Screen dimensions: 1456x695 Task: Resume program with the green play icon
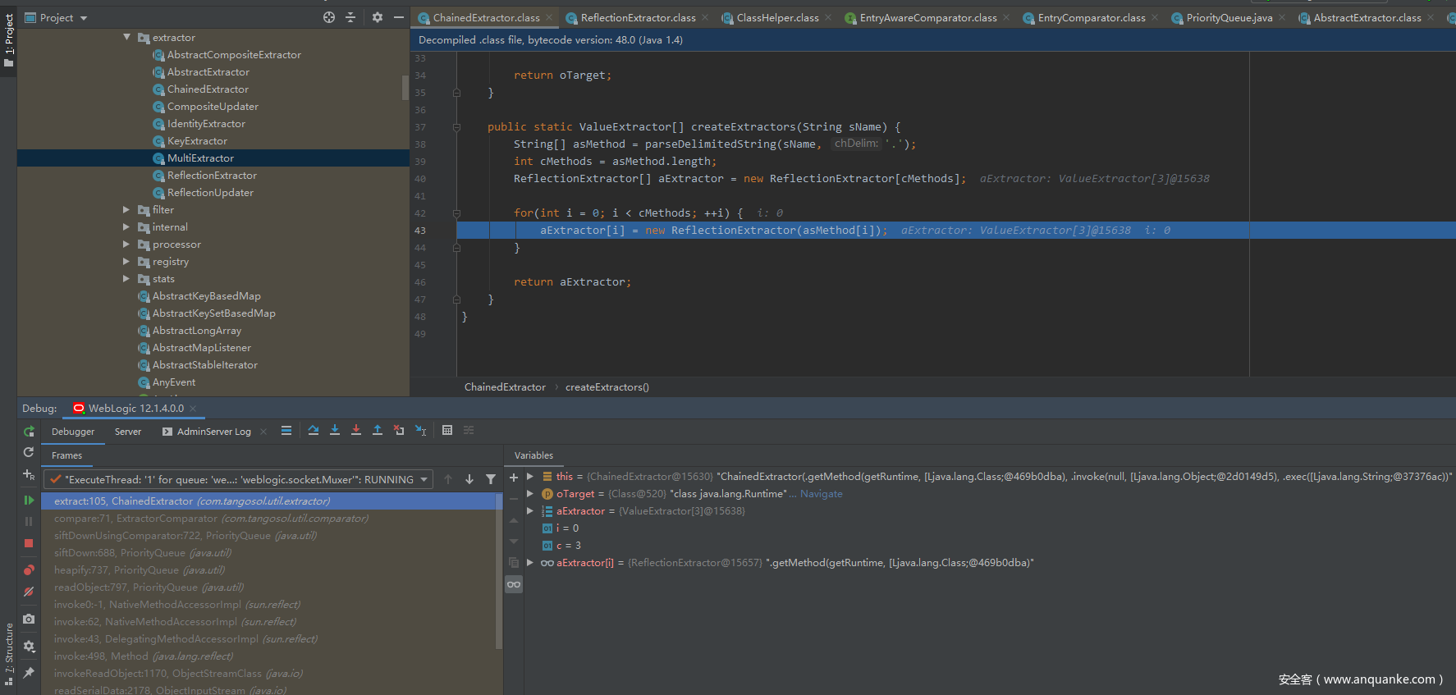coord(29,500)
